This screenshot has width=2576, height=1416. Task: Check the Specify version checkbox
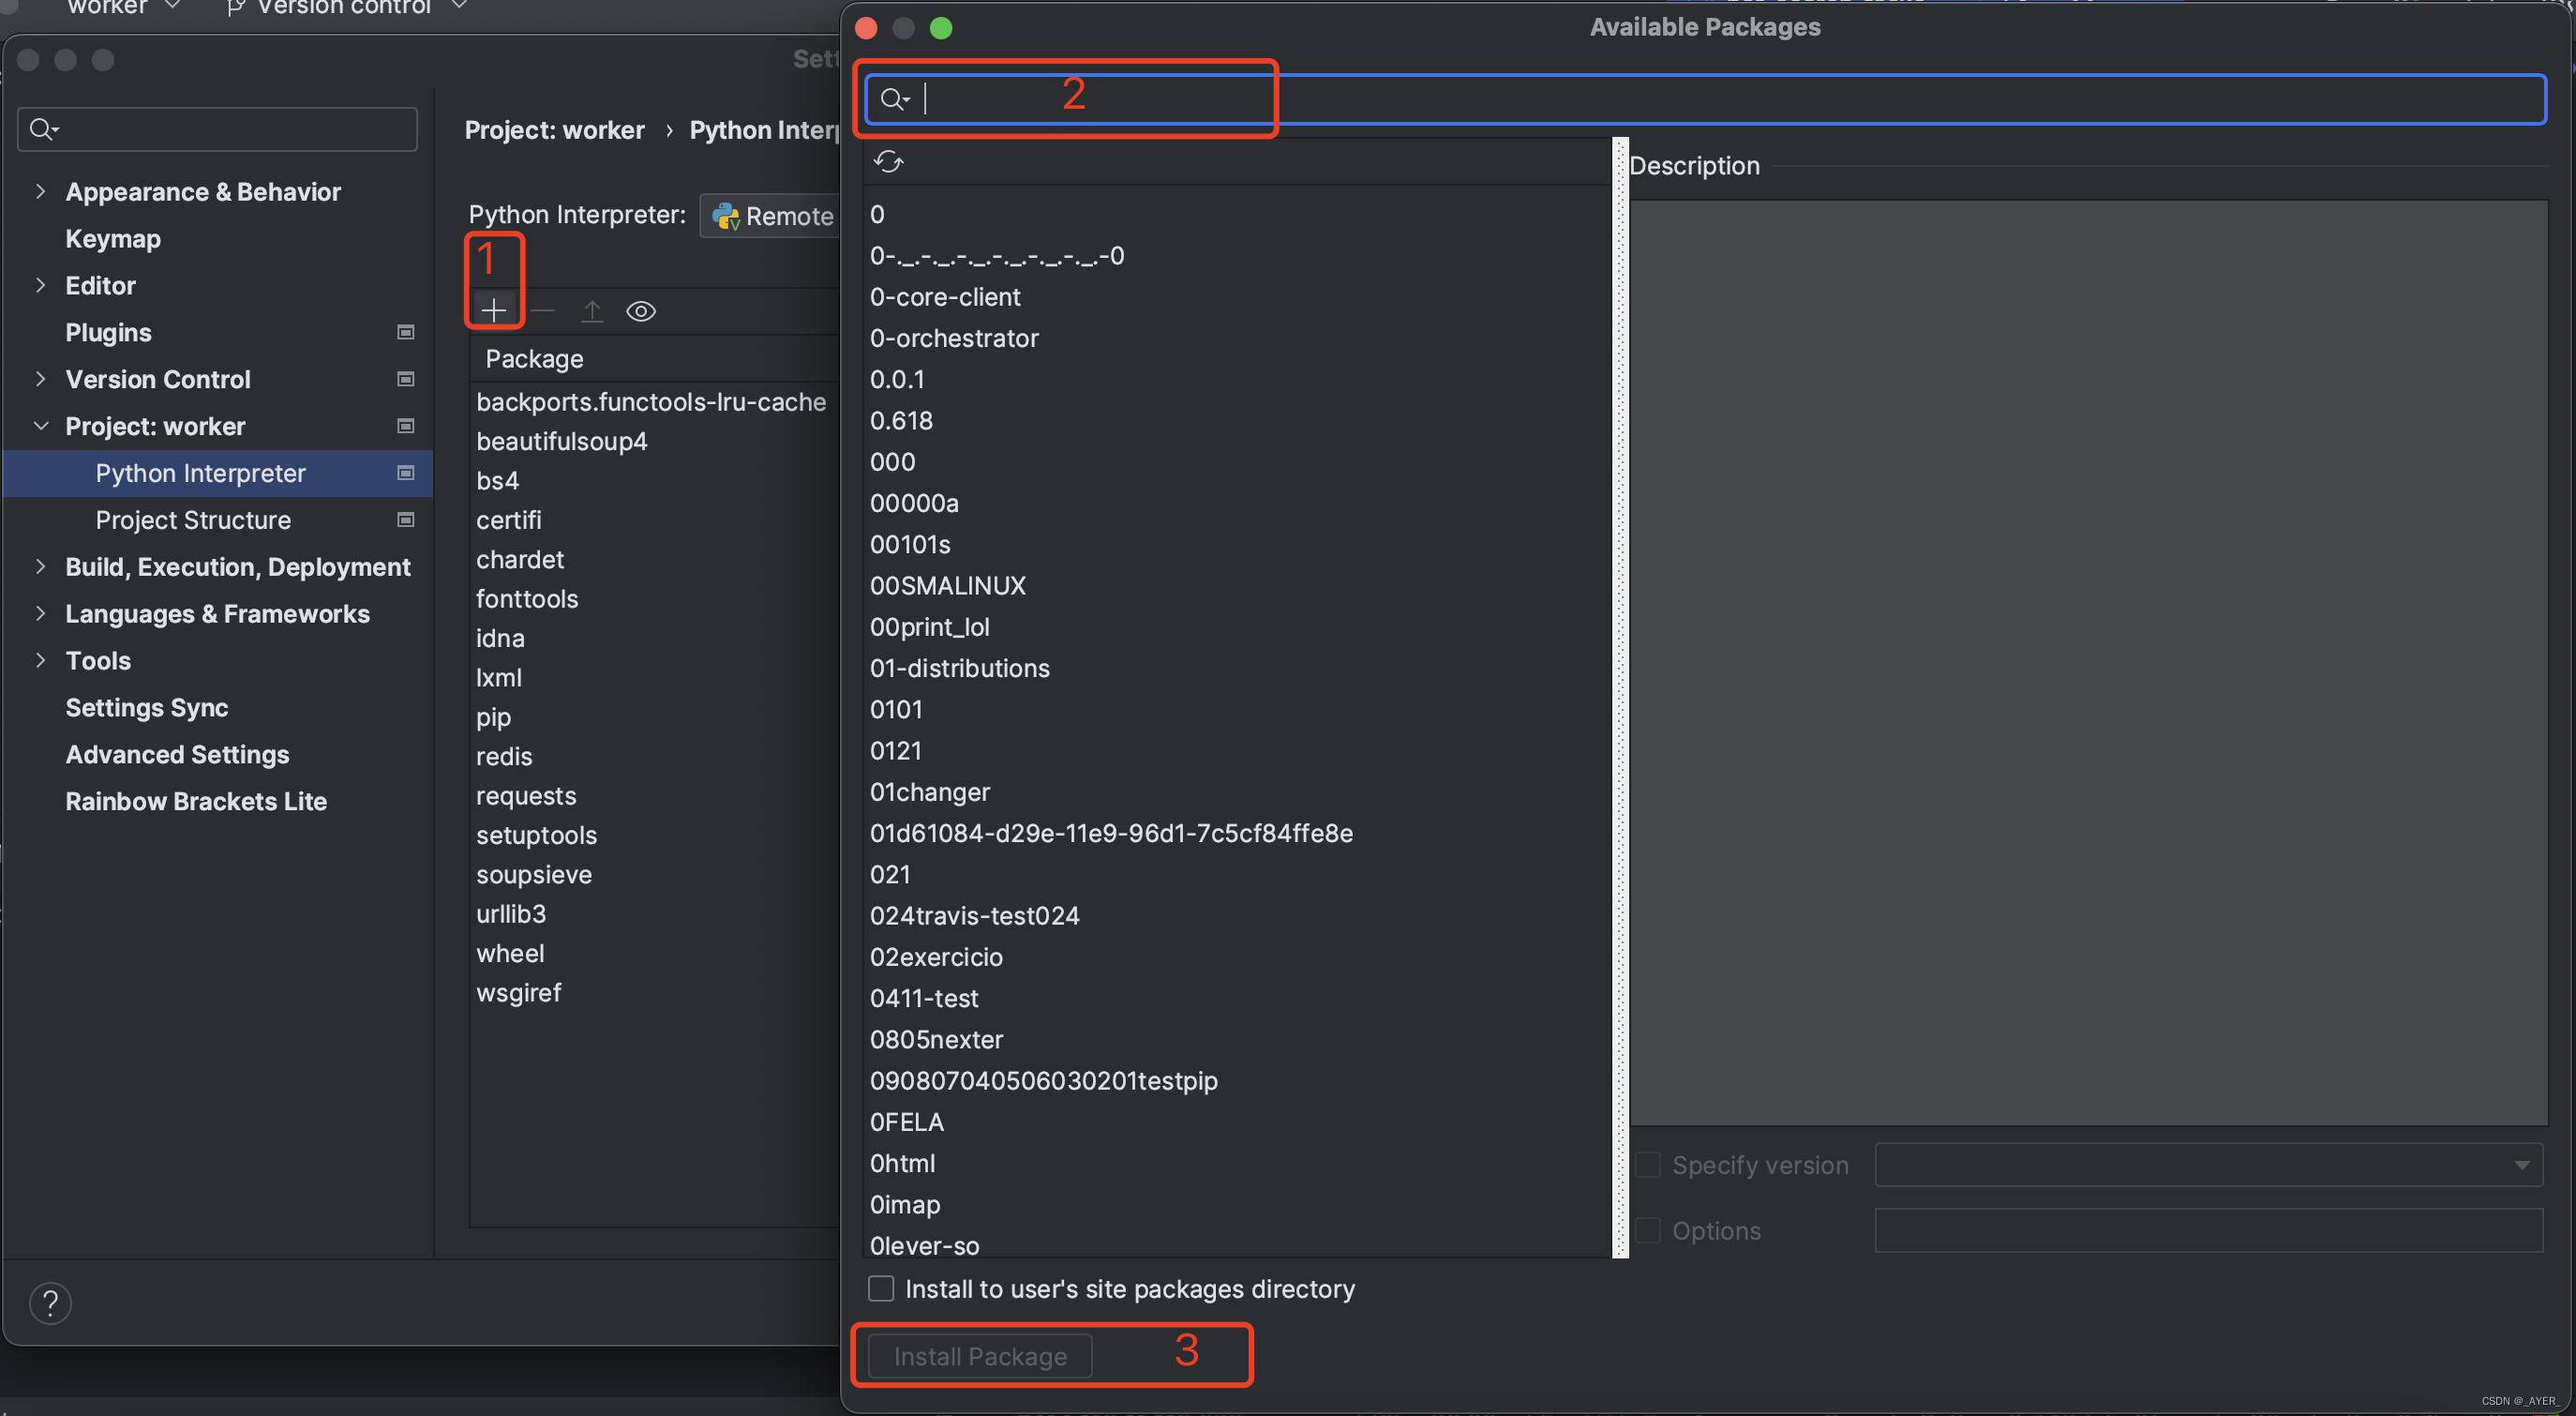[1647, 1165]
